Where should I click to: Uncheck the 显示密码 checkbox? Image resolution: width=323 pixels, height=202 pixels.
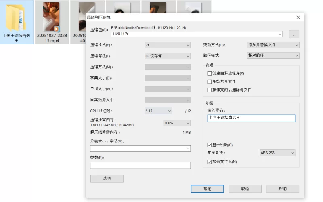click(x=210, y=145)
